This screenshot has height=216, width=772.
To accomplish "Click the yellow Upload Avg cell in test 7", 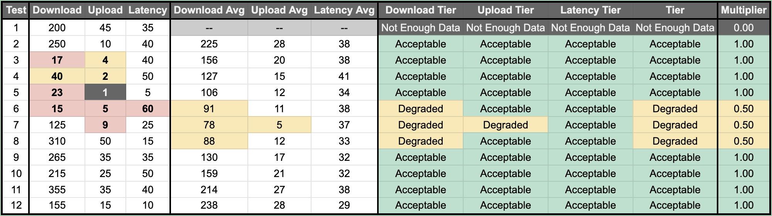I will (279, 125).
